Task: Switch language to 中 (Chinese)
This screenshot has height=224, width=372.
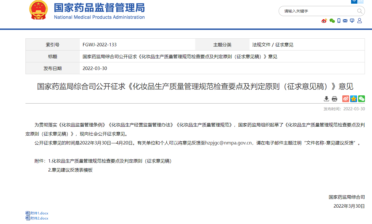Action: (x=354, y=1)
